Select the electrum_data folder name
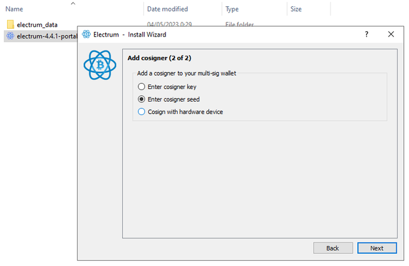 (x=37, y=25)
